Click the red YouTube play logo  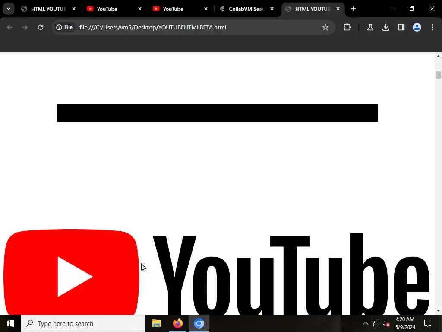pyautogui.click(x=71, y=272)
